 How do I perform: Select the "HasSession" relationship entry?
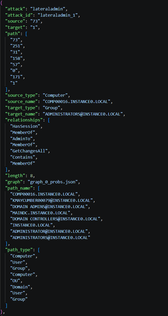[25, 126]
